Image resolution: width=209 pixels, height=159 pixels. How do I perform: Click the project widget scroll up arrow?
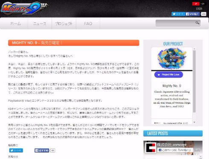click(x=194, y=49)
